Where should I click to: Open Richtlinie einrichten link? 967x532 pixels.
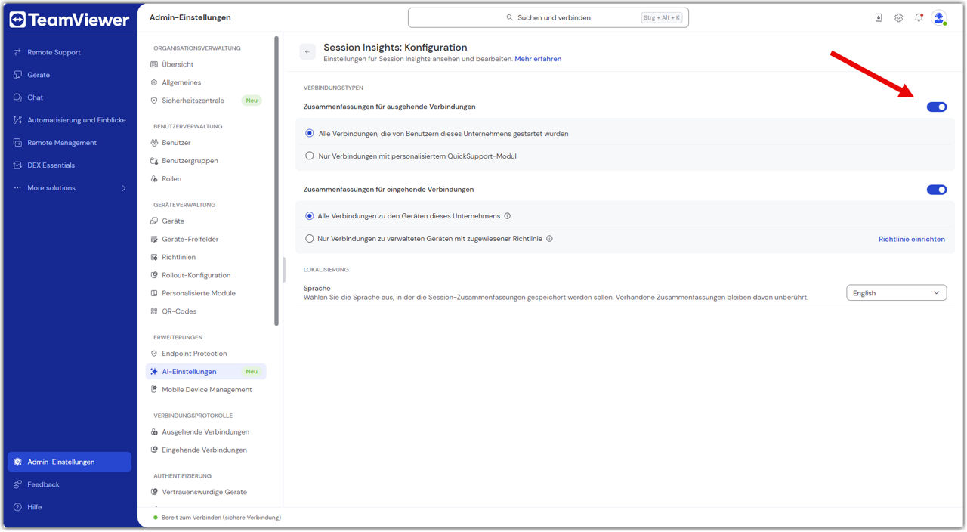point(912,239)
